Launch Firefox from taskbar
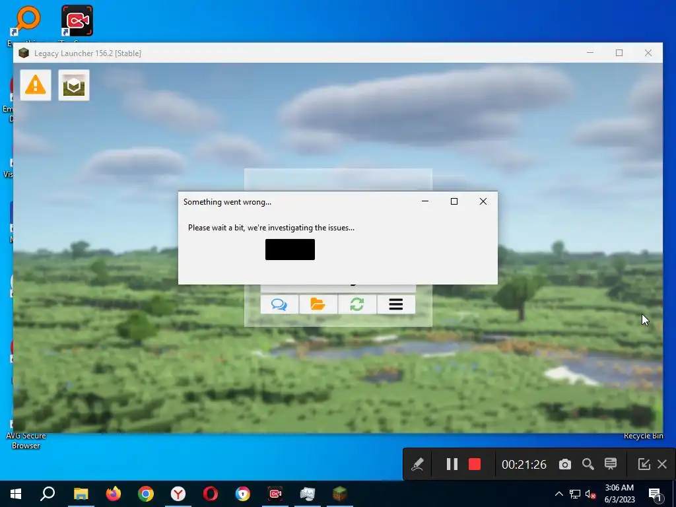Viewport: 676px width, 507px height. tap(114, 494)
